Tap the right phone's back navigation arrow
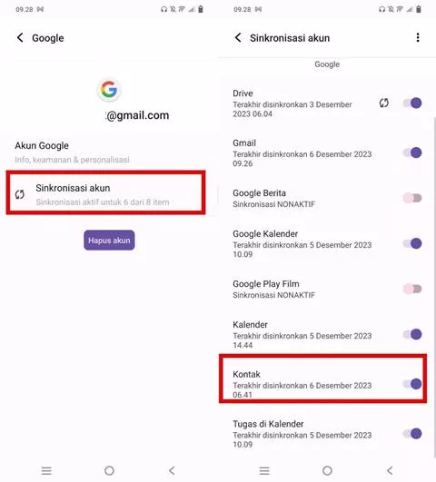 tap(390, 470)
